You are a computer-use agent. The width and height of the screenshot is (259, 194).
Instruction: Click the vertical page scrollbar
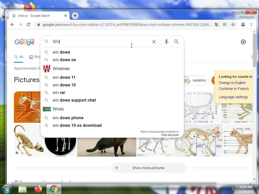tap(254, 50)
